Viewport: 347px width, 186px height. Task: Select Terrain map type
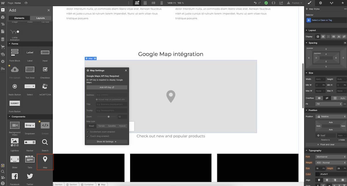click(101, 126)
